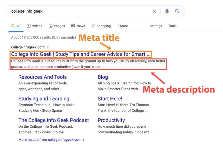Click the blue magnifying glass search icon
This screenshot has height=147, width=223.
[177, 11]
